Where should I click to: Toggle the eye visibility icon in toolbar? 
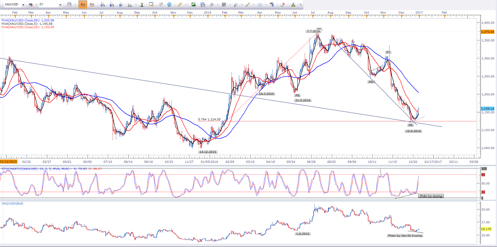pyautogui.click(x=161, y=5)
